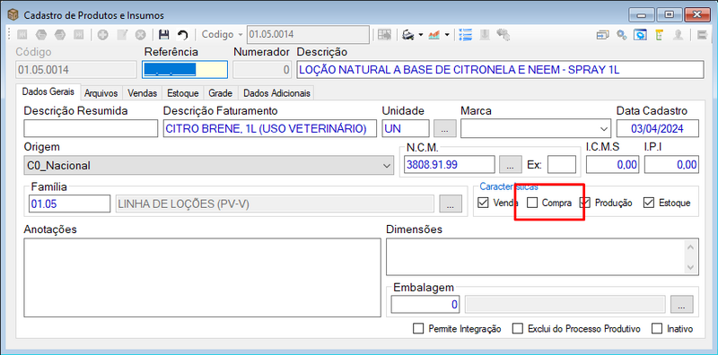Click the delete record X icon
This screenshot has width=718, height=355.
(141, 35)
